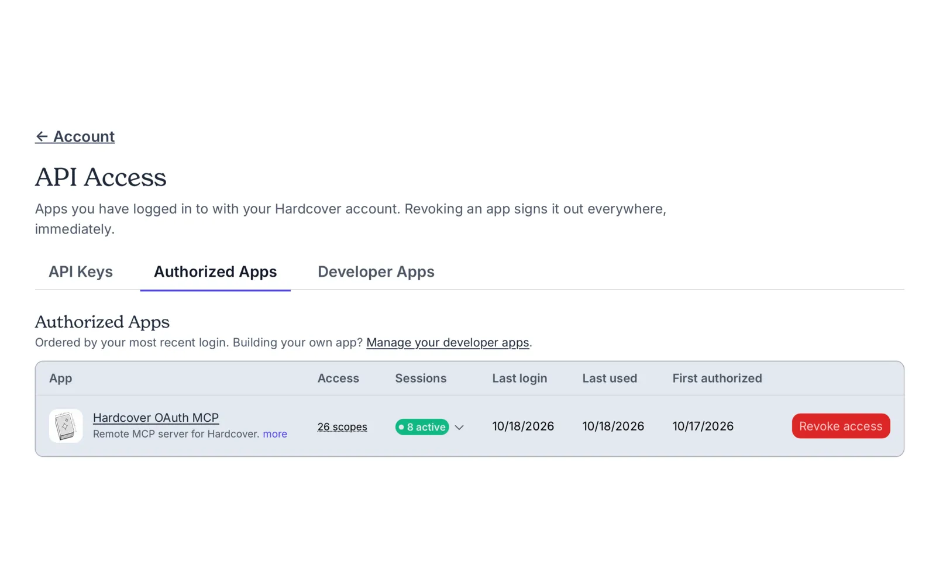Click the Sessions column header
Screen dimensions: 936x585
[421, 378]
